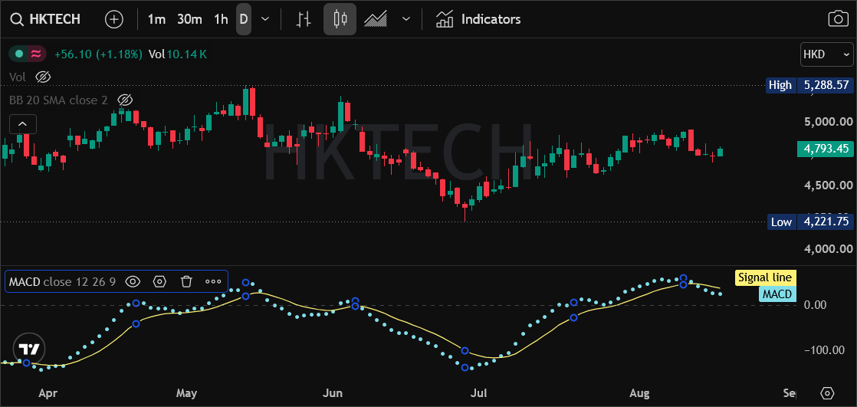The height and width of the screenshot is (407, 857).
Task: Take a chart snapshot with camera icon
Action: tap(838, 19)
